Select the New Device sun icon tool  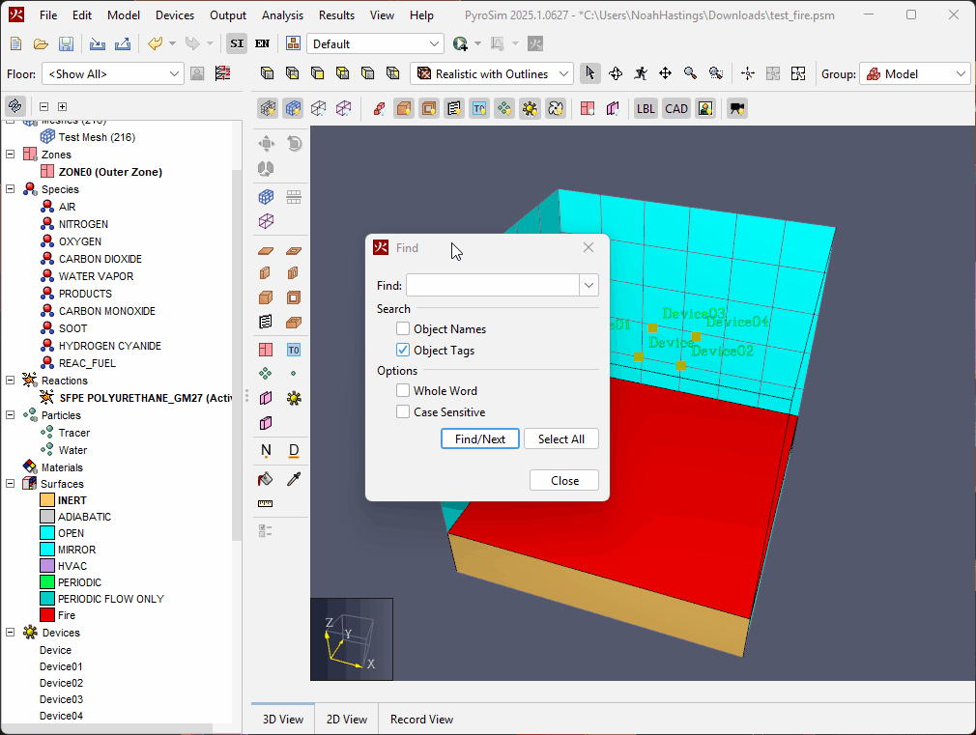tap(294, 398)
